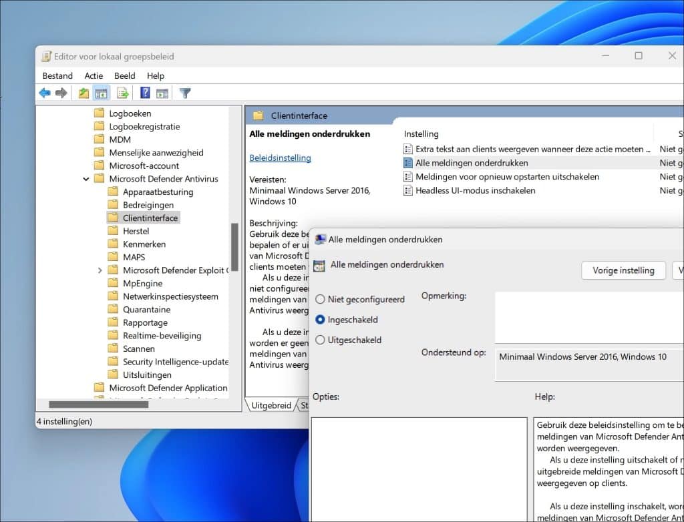Select the Uitgeschakeld radio button

(x=320, y=340)
